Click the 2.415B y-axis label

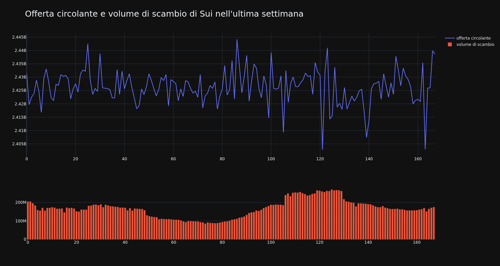pos(19,117)
